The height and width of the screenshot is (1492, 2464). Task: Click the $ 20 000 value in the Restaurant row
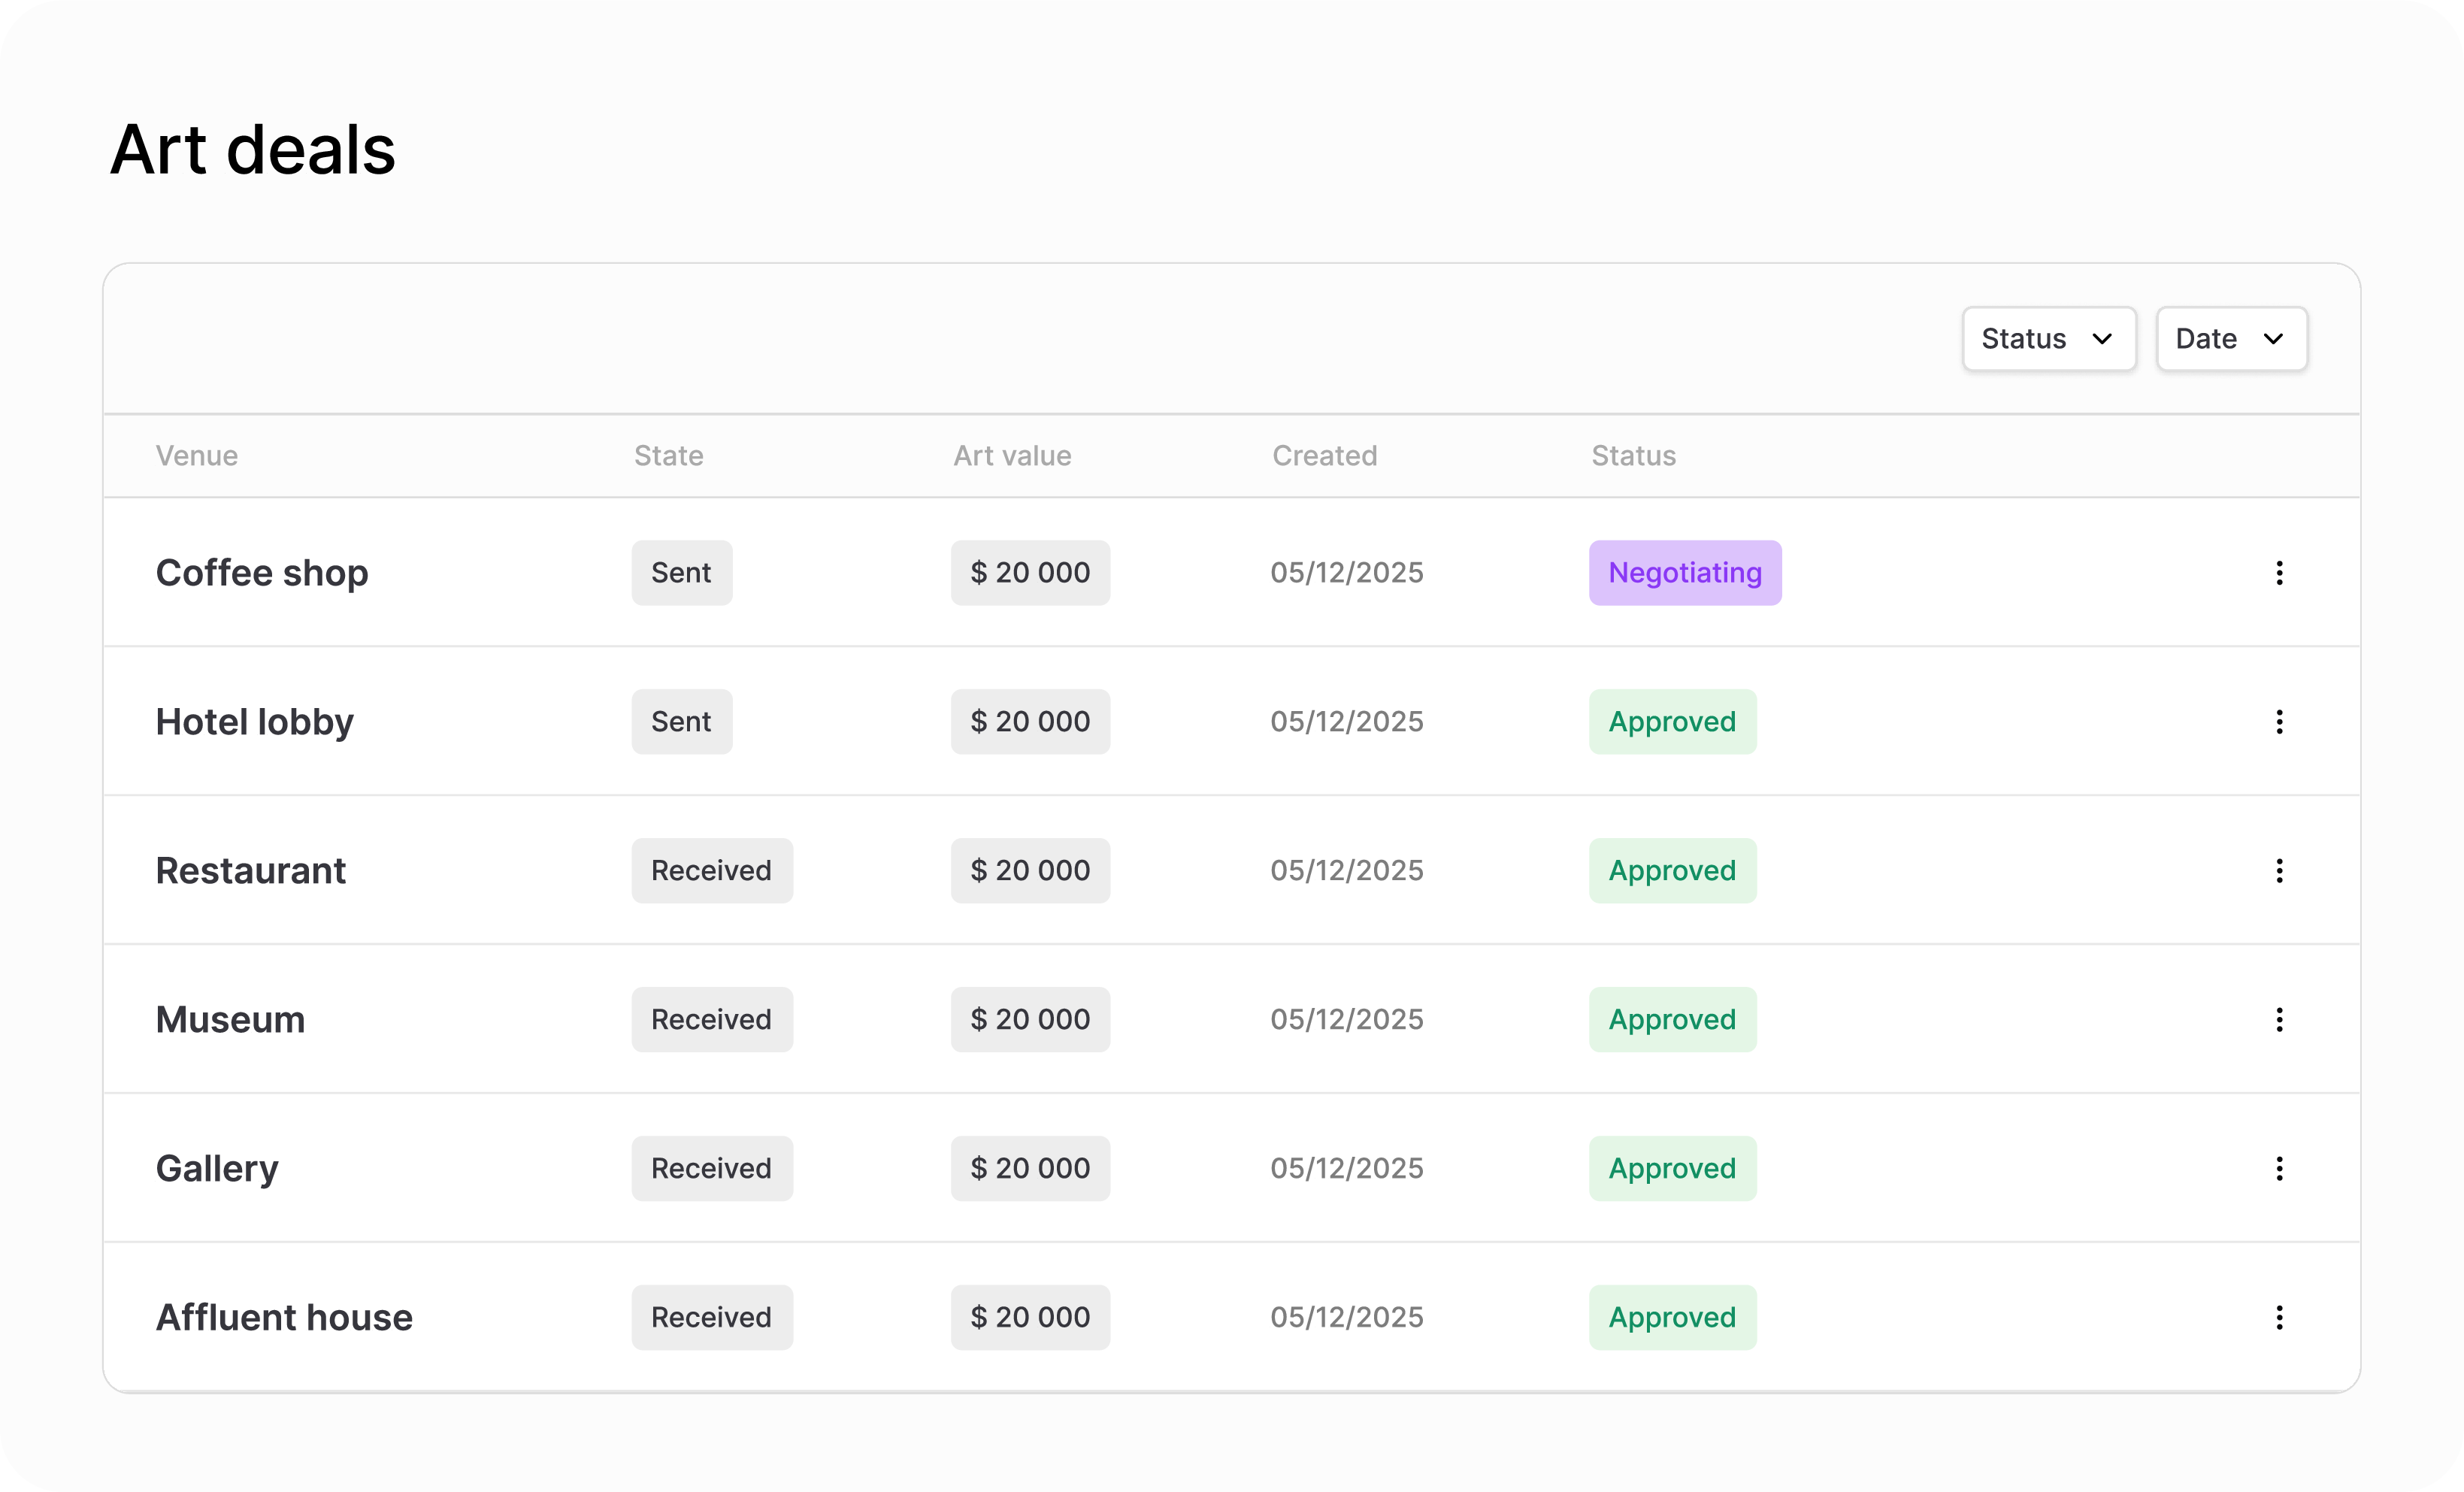tap(1030, 871)
